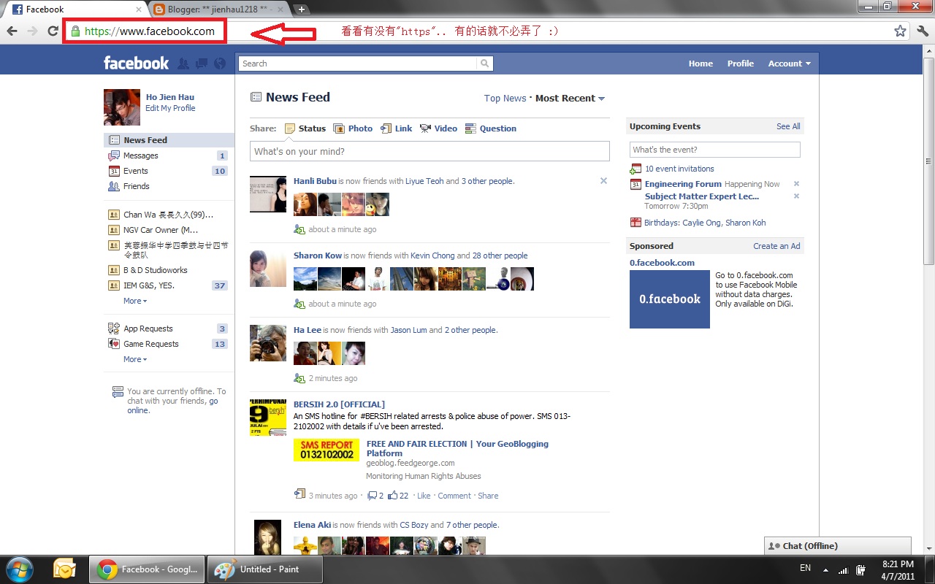Open Sharon Kow profile link
The height and width of the screenshot is (584, 935).
[318, 255]
